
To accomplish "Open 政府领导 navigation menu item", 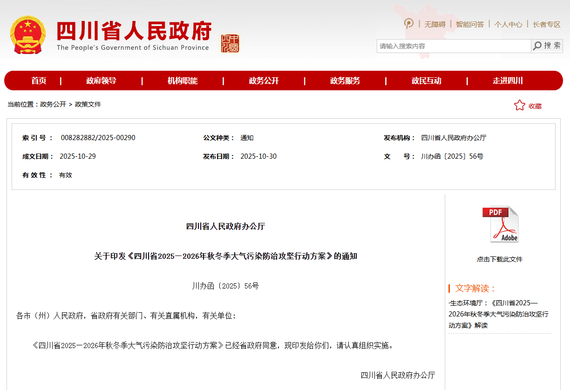I will (x=101, y=81).
